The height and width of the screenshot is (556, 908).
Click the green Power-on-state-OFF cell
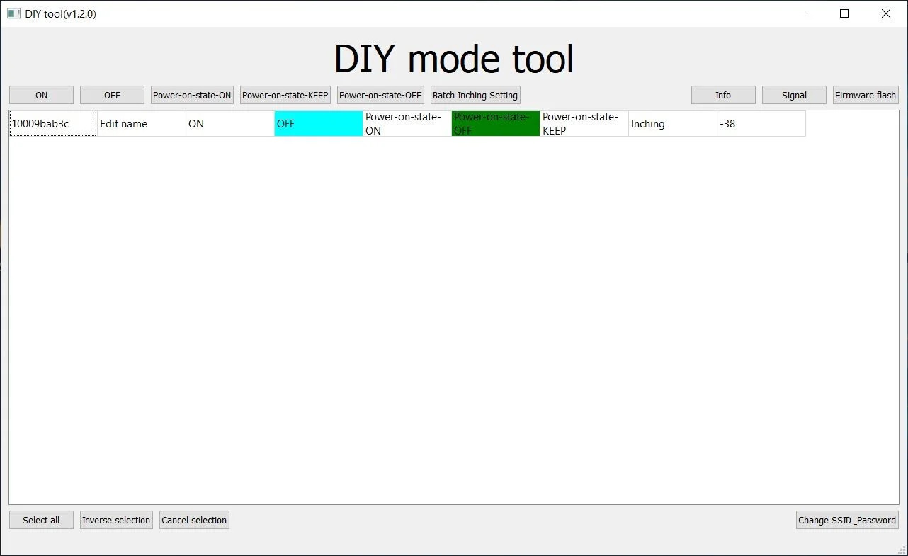(496, 123)
